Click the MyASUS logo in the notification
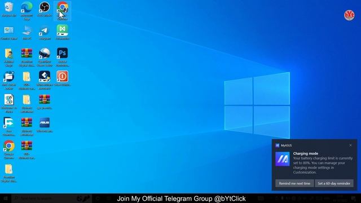361x203 pixels. [283, 159]
